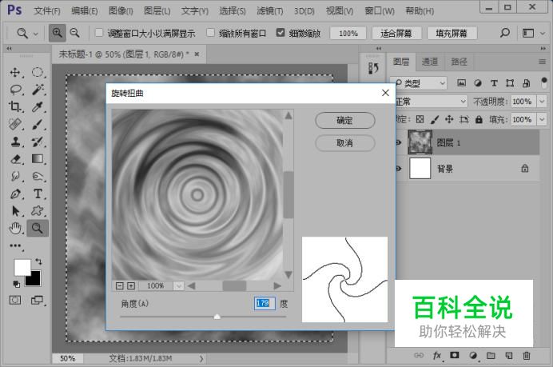Select the Horizontal Type tool
553x367 pixels.
38,193
